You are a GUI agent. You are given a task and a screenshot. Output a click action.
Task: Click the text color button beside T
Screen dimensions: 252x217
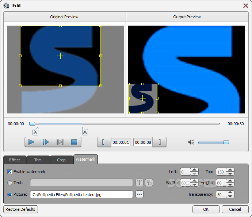click(149, 183)
